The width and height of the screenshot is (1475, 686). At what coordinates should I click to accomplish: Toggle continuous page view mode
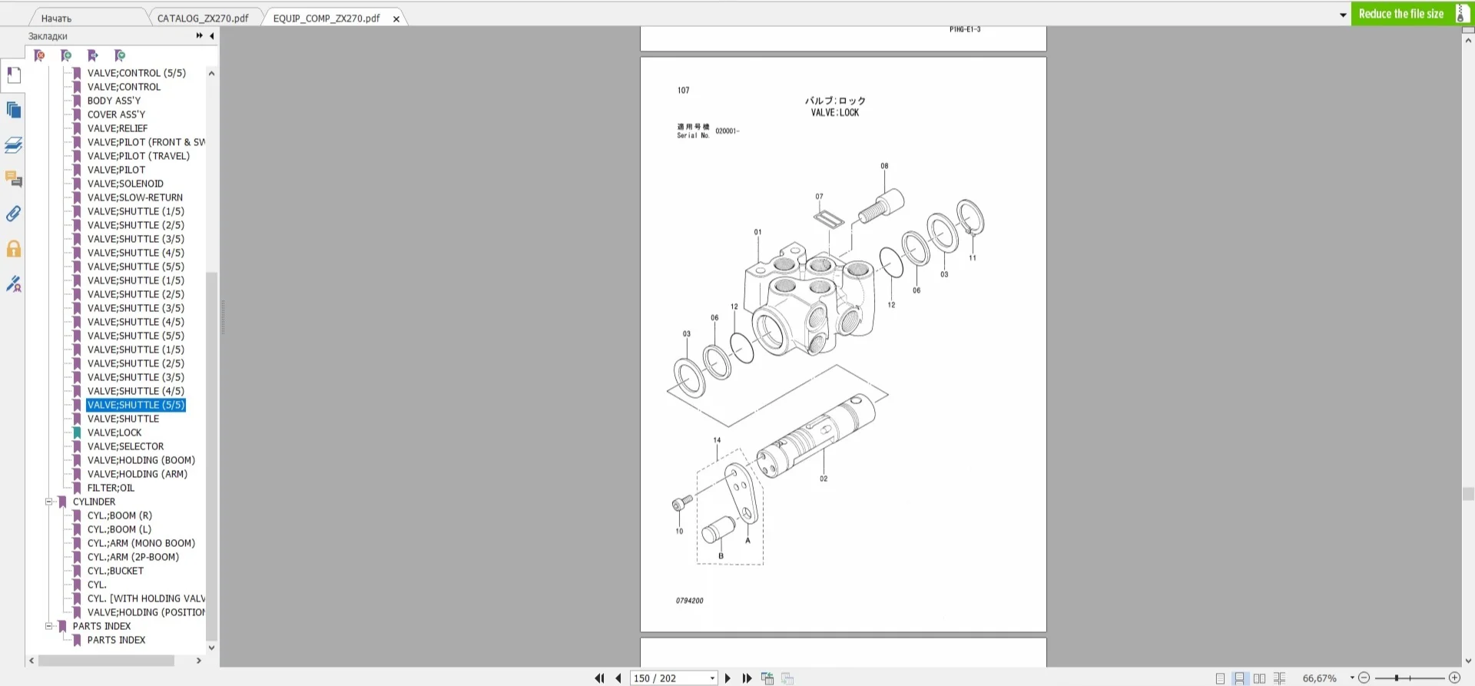tap(1239, 678)
